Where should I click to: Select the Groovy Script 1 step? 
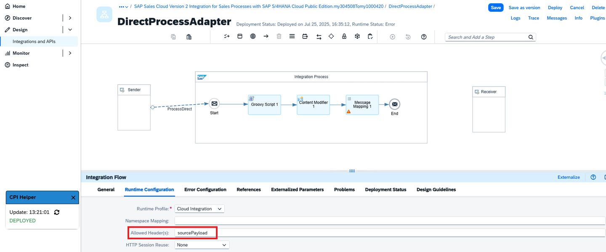click(265, 105)
